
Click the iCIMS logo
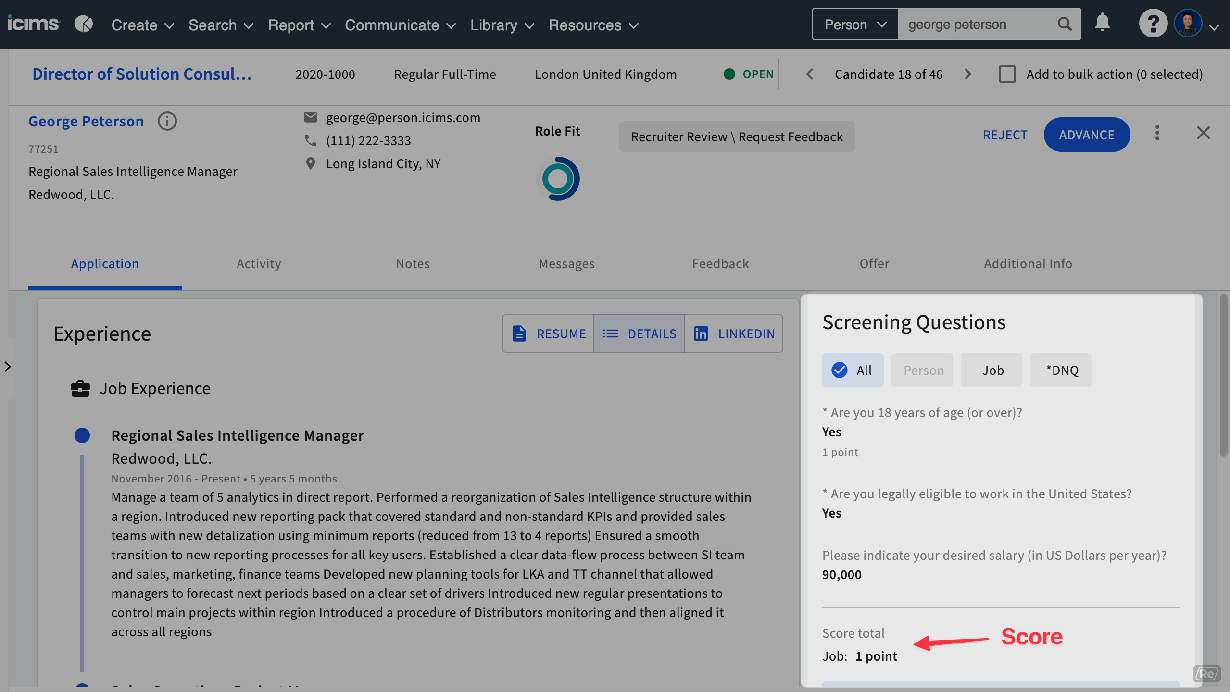tap(33, 24)
